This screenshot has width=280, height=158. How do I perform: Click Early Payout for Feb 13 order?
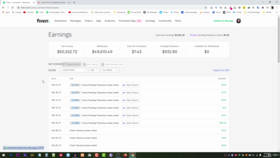131,108
